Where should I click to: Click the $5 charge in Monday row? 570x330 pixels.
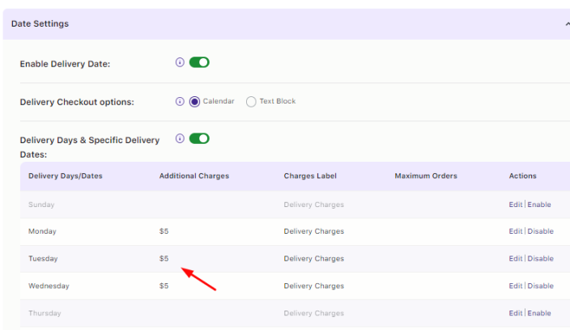pyautogui.click(x=164, y=231)
